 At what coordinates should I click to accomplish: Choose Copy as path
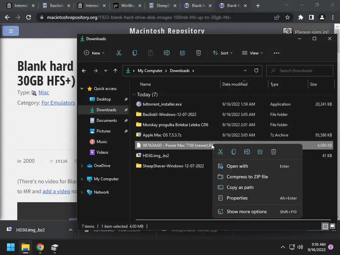pyautogui.click(x=257, y=187)
